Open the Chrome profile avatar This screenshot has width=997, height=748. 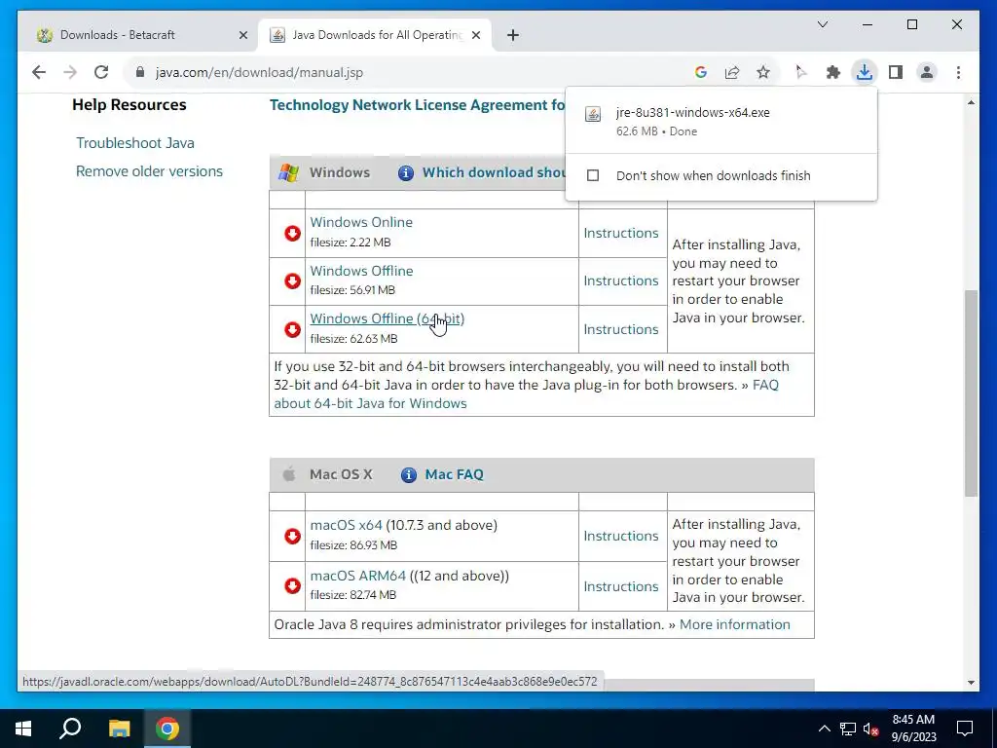click(927, 72)
